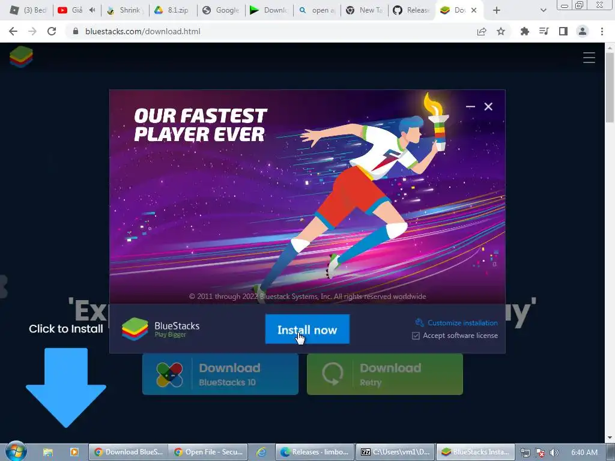
Task: Switch to the 8.1.zip Drive tab
Action: tap(172, 10)
